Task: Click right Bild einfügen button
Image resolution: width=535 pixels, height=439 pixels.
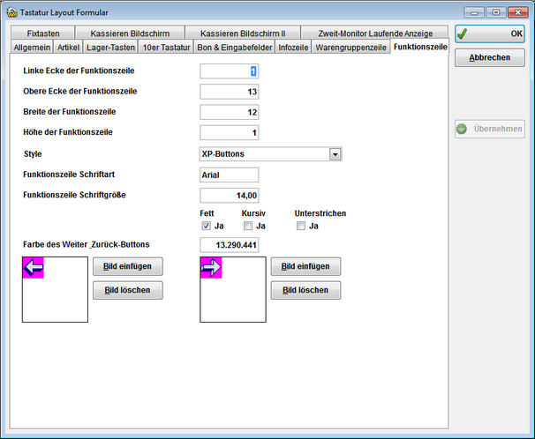Action: 305,266
